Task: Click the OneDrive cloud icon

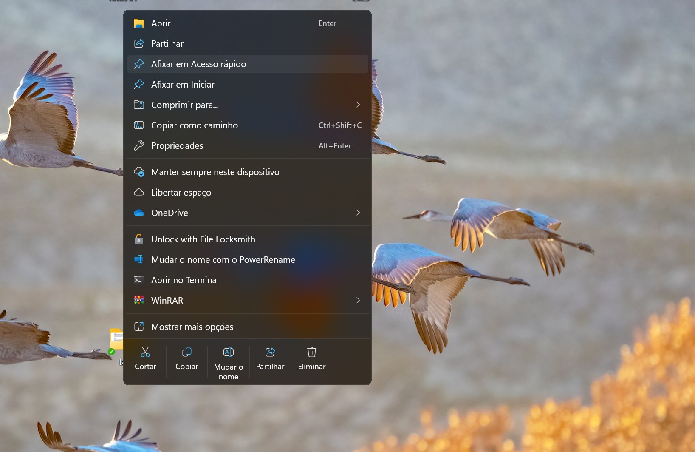Action: [x=139, y=213]
